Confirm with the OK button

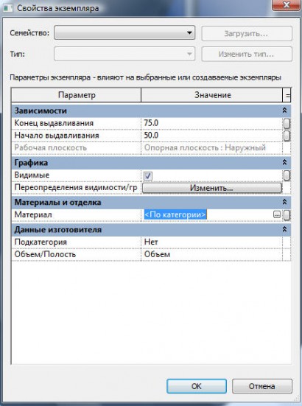click(197, 386)
